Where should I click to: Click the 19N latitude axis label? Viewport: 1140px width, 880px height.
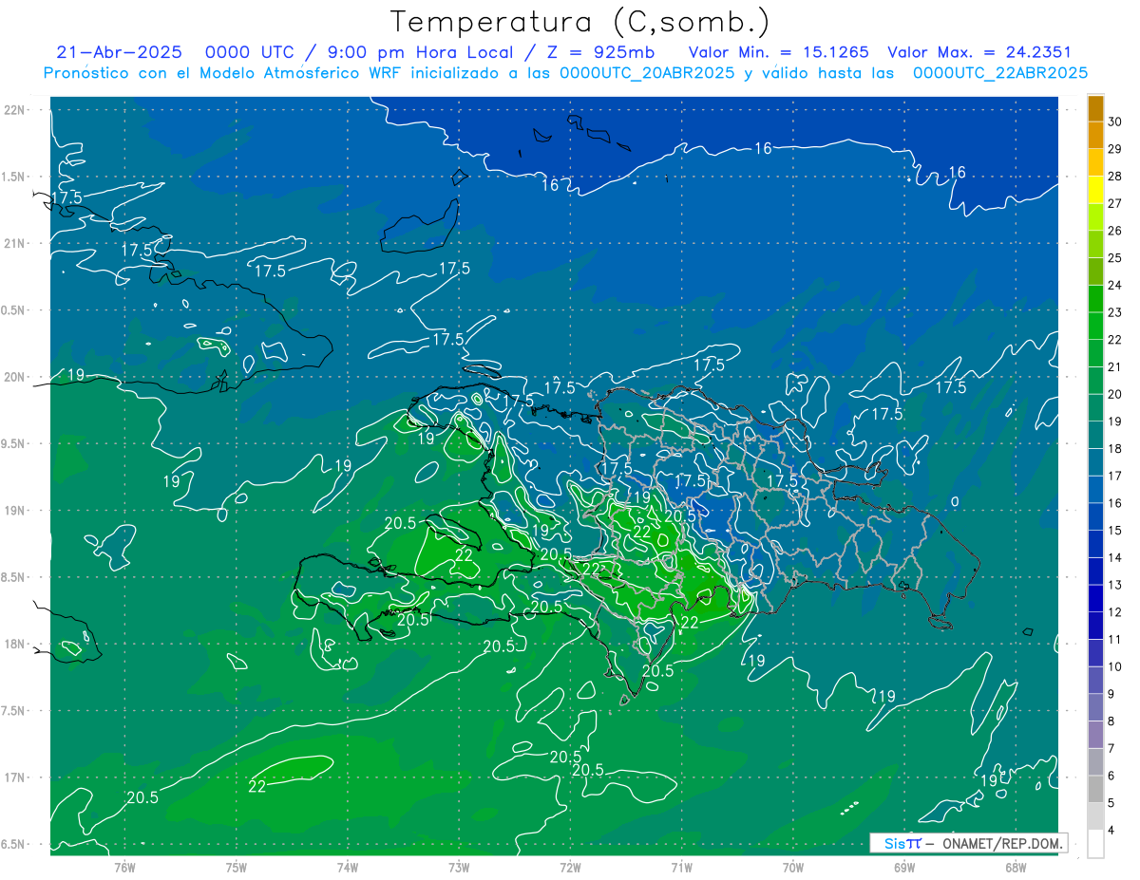coord(14,511)
